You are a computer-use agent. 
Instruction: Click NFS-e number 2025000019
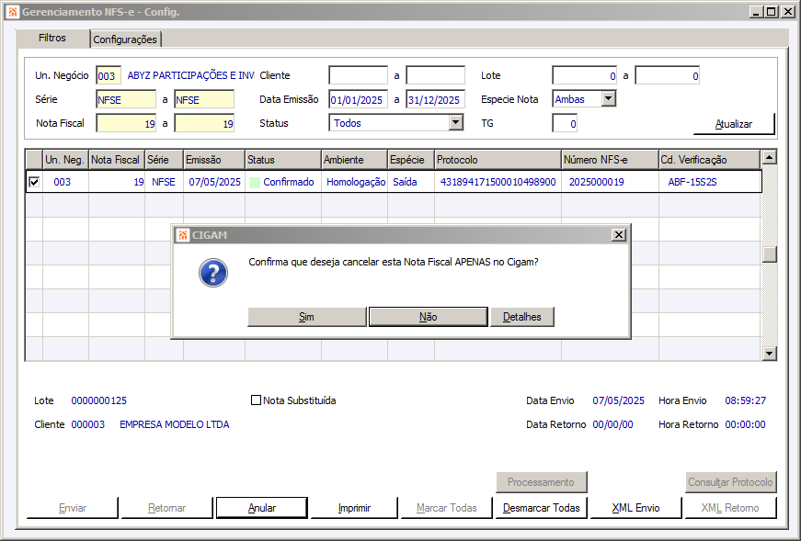click(596, 182)
